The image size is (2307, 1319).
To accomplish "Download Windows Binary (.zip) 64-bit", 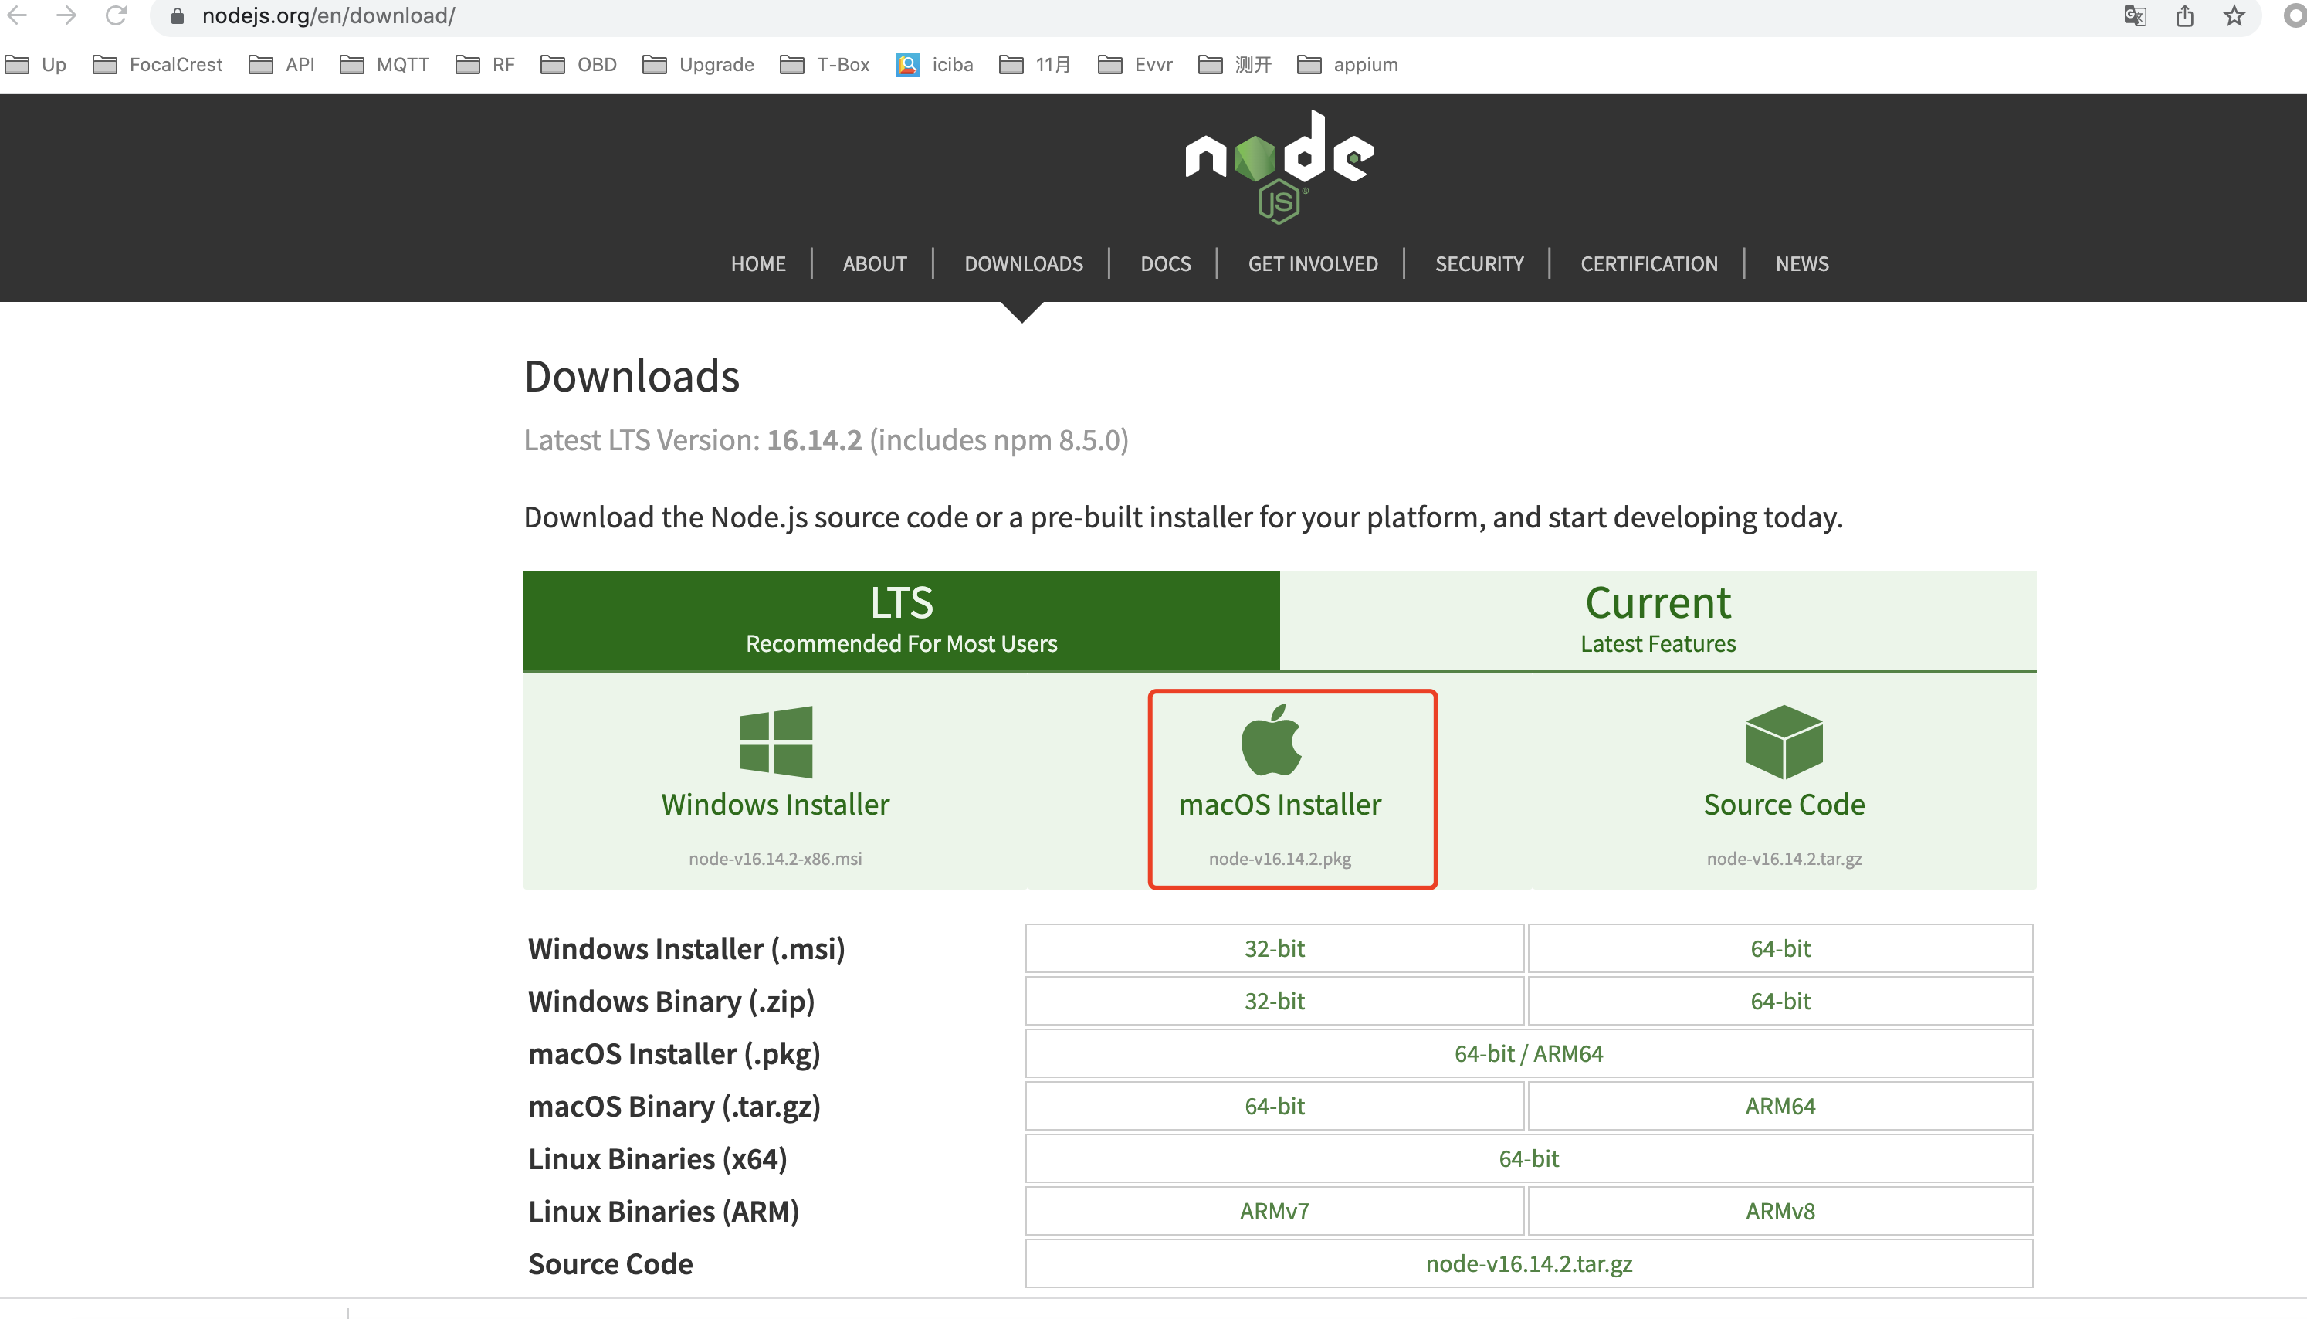I will (x=1780, y=1001).
